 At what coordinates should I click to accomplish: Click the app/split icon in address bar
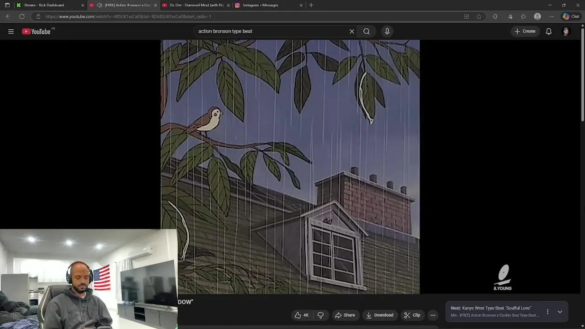pos(467,16)
